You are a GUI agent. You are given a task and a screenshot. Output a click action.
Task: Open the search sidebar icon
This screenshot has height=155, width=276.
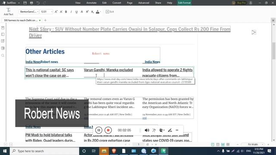3,56
